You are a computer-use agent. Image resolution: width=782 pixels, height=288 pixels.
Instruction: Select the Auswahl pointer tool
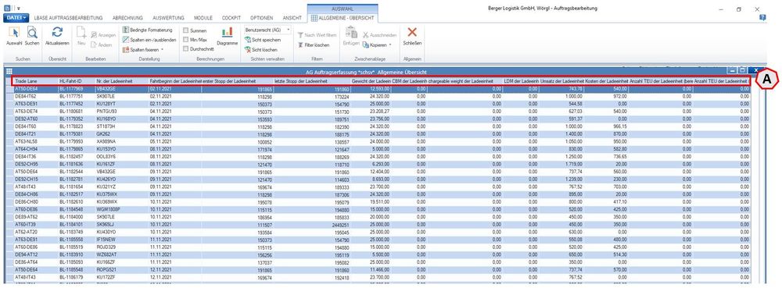coord(14,36)
